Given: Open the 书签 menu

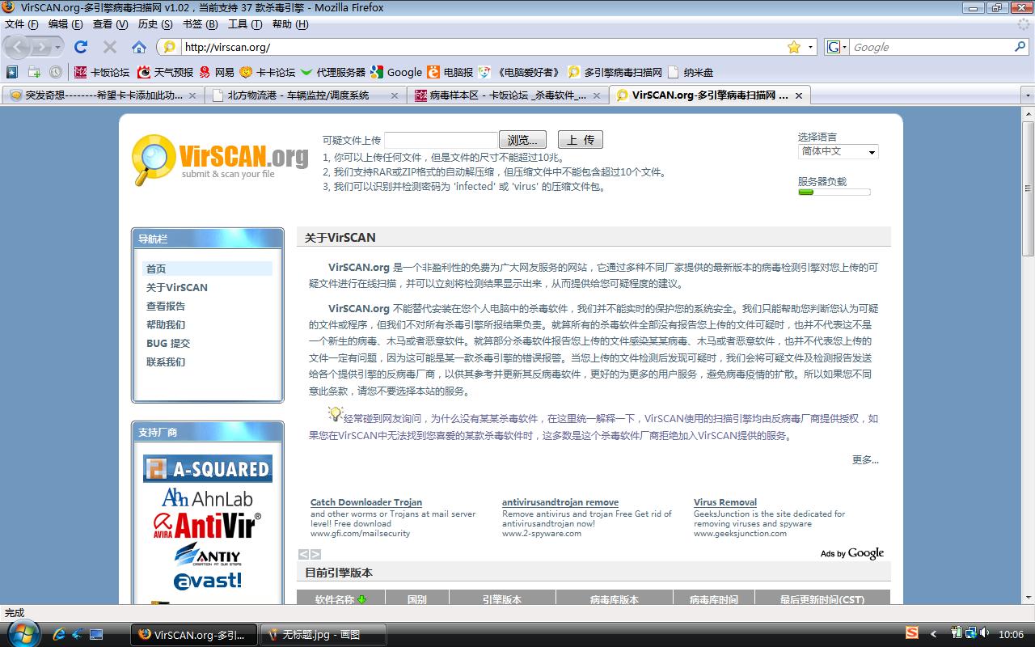Looking at the screenshot, I should [200, 24].
